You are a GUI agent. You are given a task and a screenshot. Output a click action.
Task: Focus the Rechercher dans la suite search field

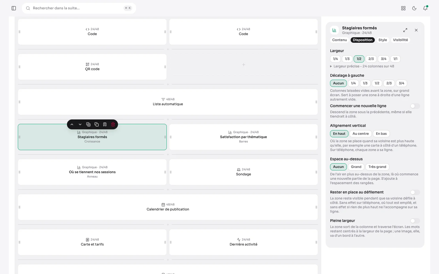[79, 8]
